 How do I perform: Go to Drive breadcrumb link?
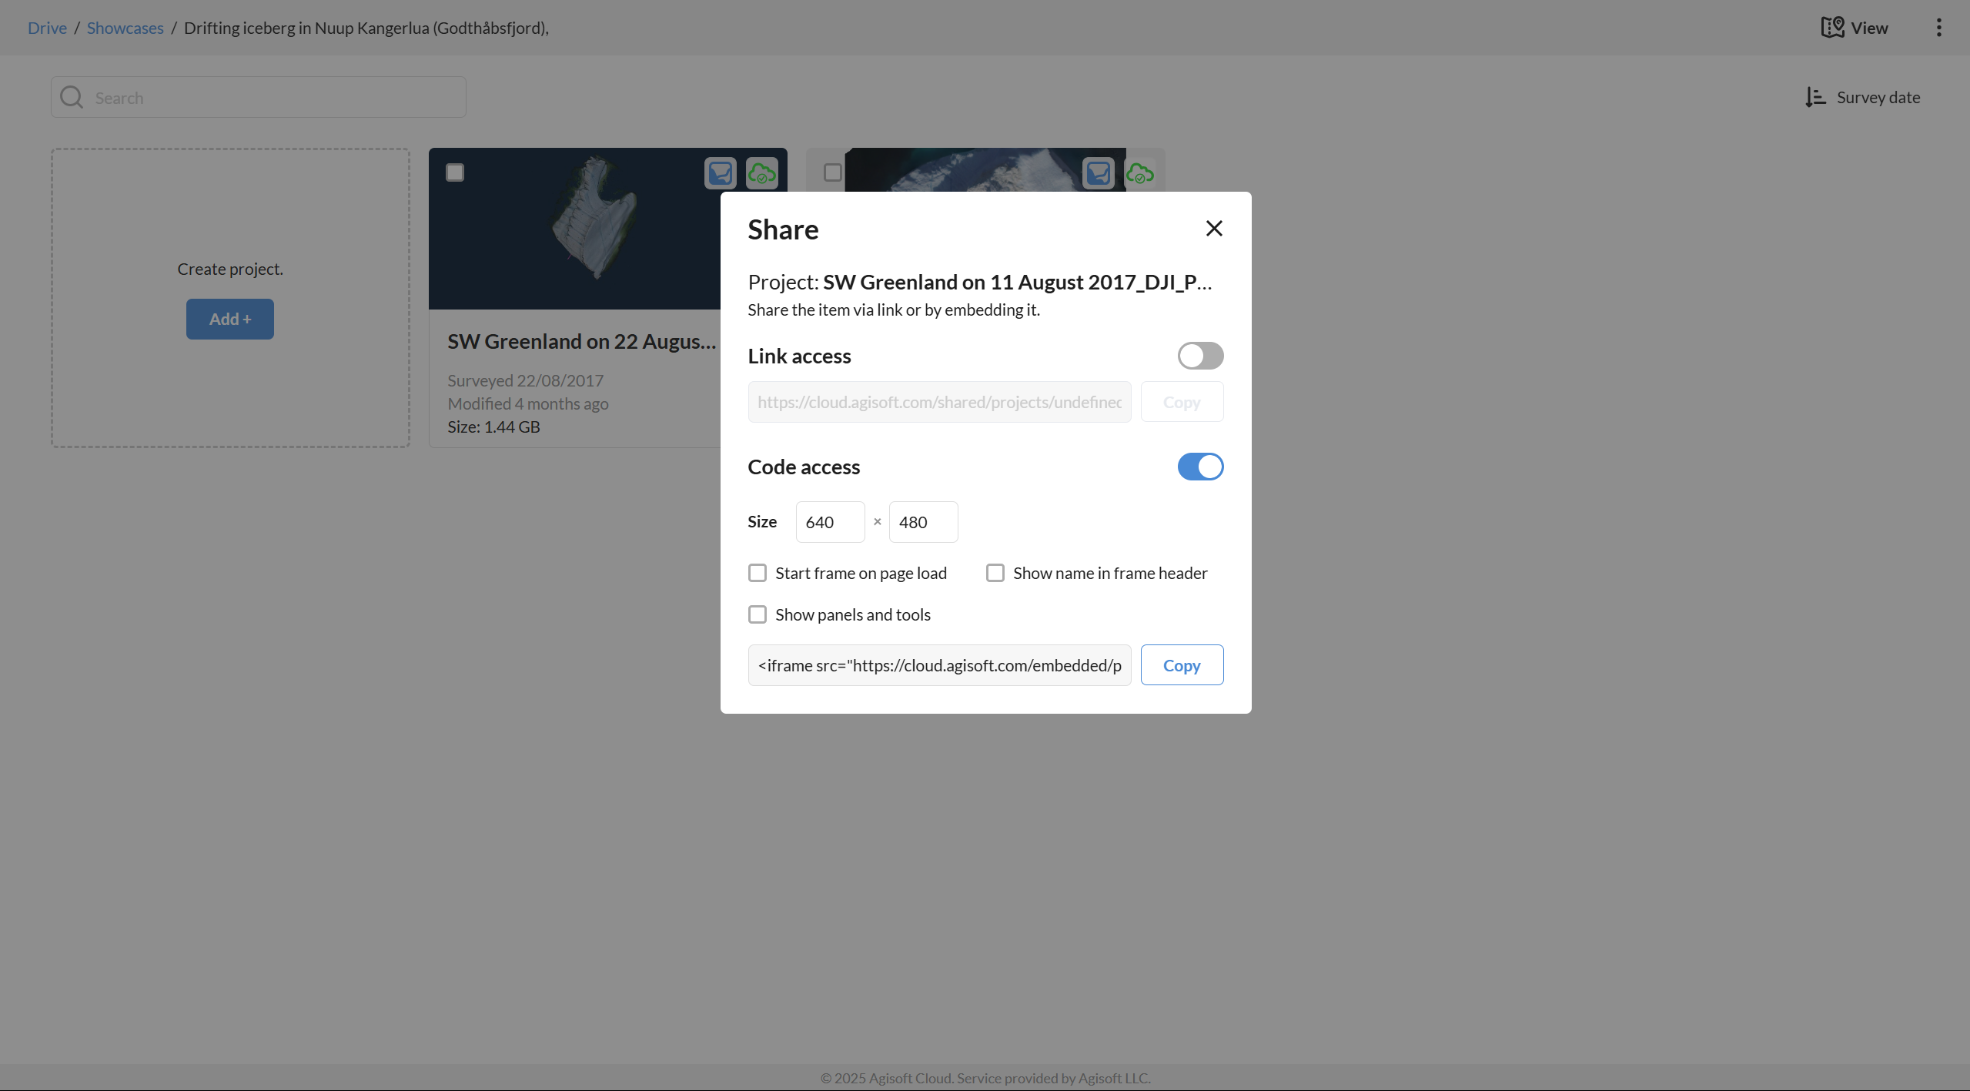tap(47, 28)
